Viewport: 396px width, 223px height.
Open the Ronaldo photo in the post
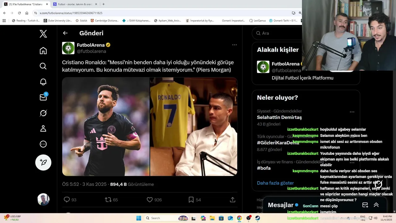tap(194, 127)
